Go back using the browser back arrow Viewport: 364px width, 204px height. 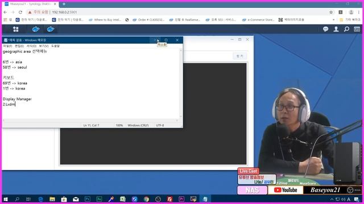tap(5, 12)
